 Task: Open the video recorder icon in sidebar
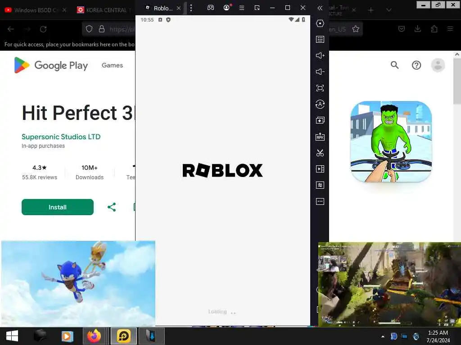pos(320,169)
